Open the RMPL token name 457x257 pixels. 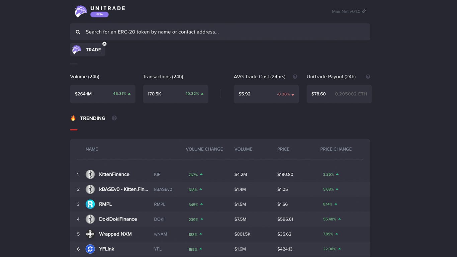click(x=105, y=204)
